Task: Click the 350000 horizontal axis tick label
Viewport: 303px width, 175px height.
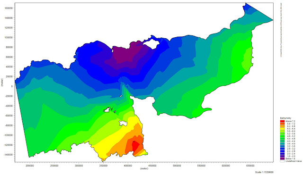Action: (103, 166)
